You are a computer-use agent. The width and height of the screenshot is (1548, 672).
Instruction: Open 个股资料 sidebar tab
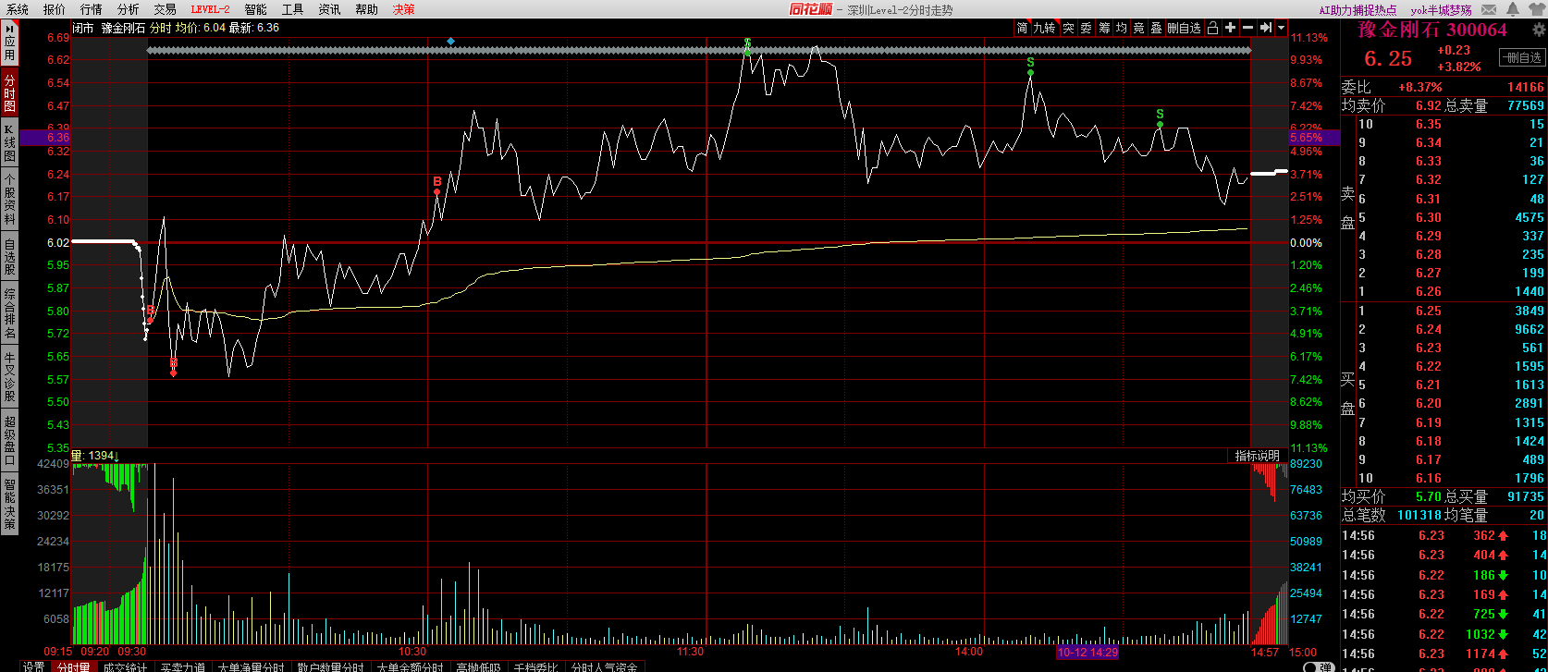pos(10,199)
